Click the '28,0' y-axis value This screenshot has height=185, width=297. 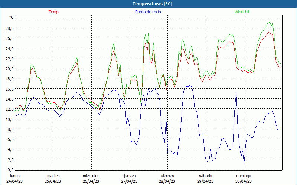[x=10, y=28]
